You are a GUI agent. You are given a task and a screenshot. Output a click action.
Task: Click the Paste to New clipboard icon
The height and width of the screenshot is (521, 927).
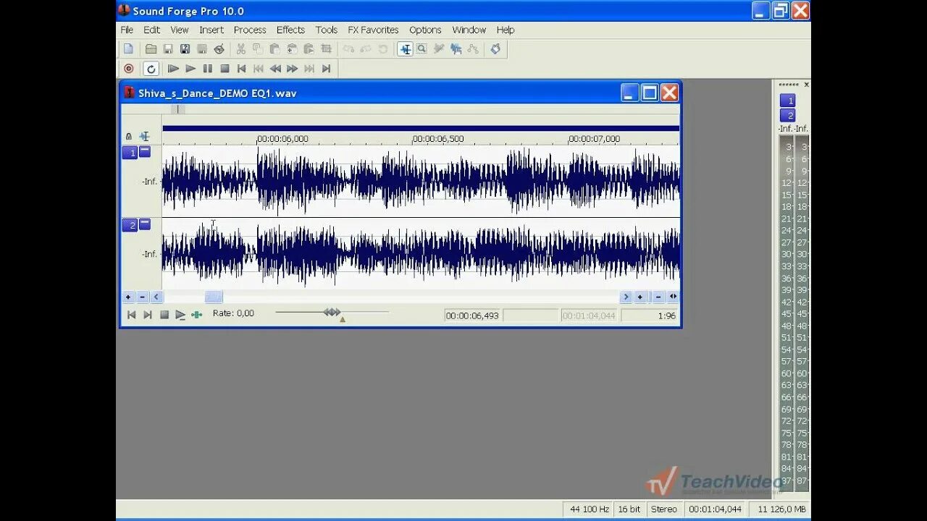292,49
